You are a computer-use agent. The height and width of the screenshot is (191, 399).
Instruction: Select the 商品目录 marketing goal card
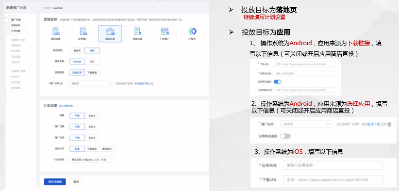110,33
